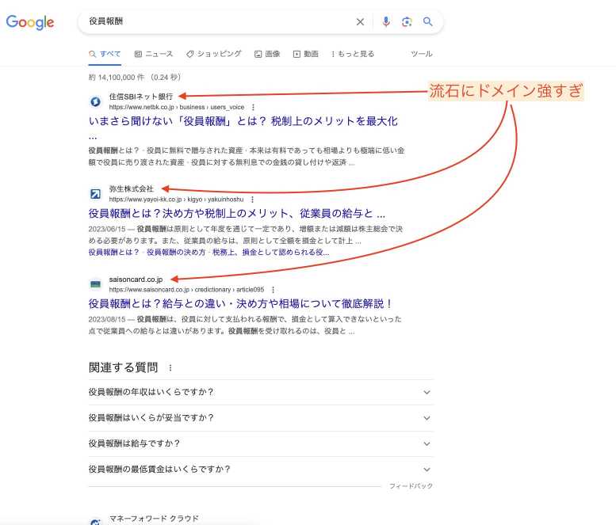Click the 弥生株式会社 site name
Image resolution: width=616 pixels, height=525 pixels.
pos(132,188)
